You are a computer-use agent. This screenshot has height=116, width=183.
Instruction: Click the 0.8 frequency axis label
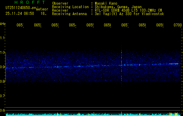[2, 81]
